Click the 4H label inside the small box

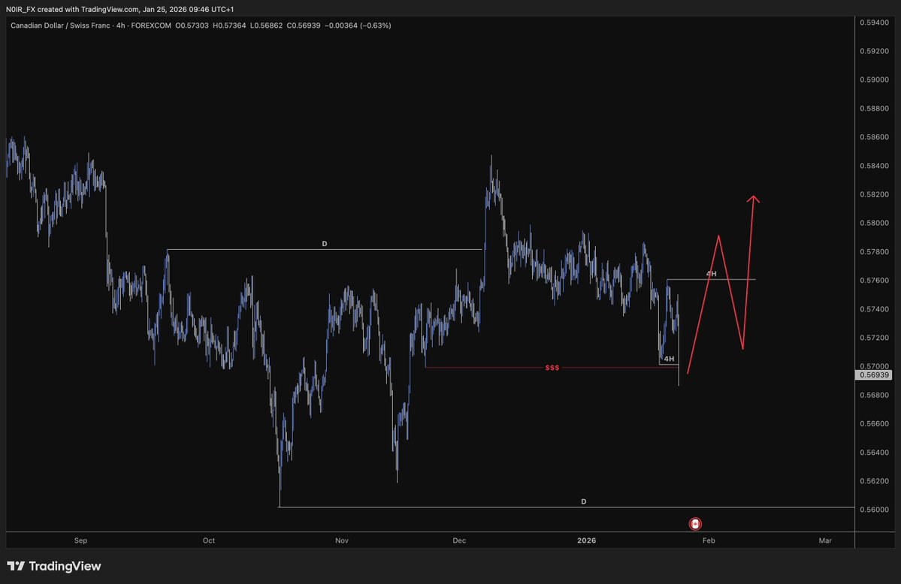tap(669, 359)
